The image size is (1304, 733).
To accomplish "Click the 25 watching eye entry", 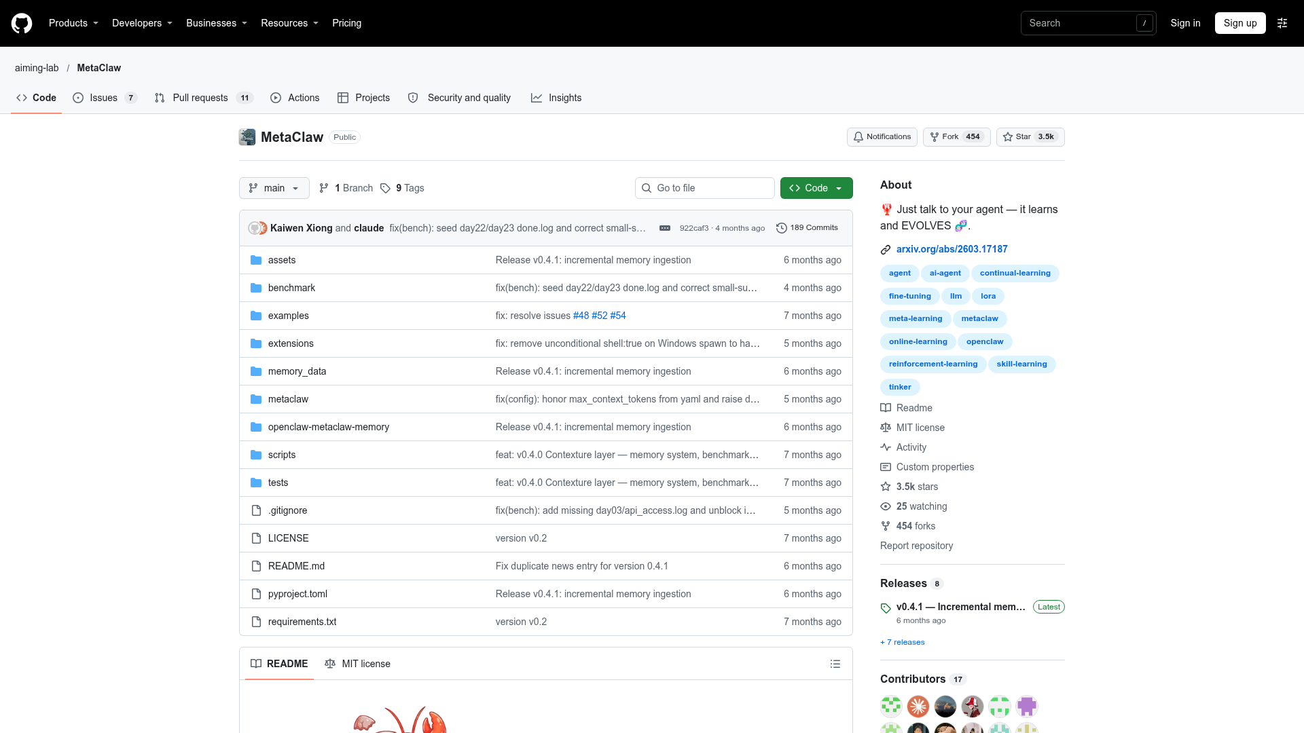I will [913, 506].
